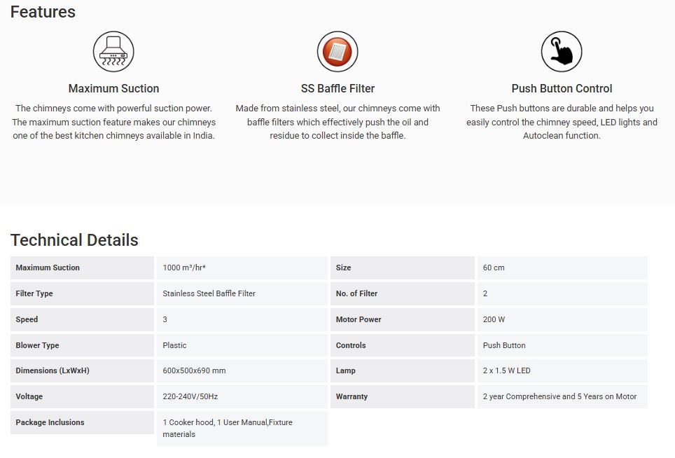Click the Maximum Suction table label

point(48,268)
